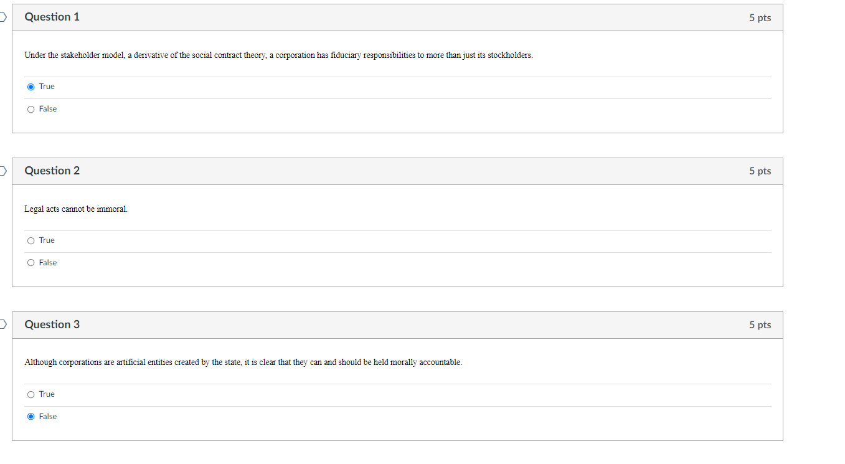The image size is (845, 464).
Task: Click the Question 2 header bar
Action: [52, 170]
